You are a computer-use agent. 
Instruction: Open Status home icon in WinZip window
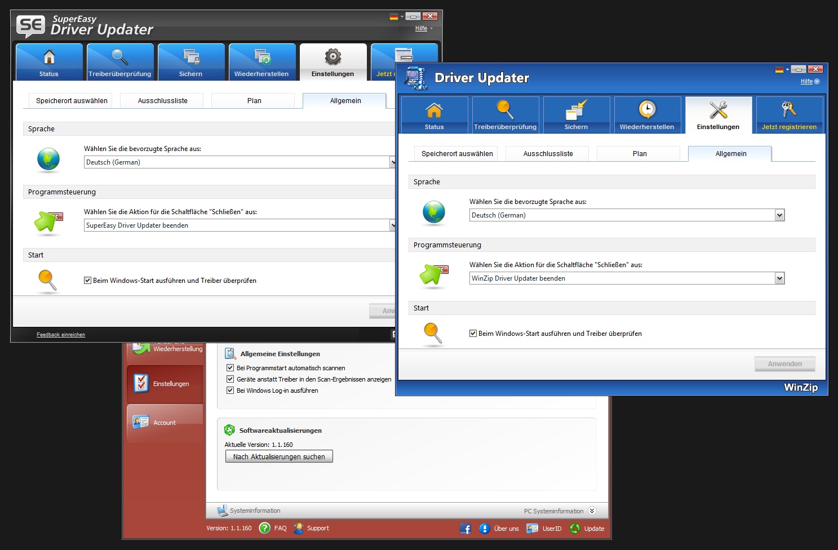point(434,110)
